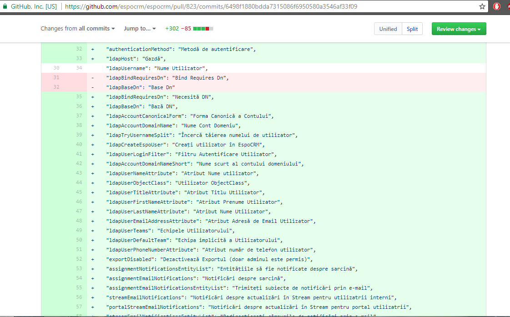The width and height of the screenshot is (510, 317).
Task: Click the "ldapCreateEspoUser" code line
Action: (185, 145)
